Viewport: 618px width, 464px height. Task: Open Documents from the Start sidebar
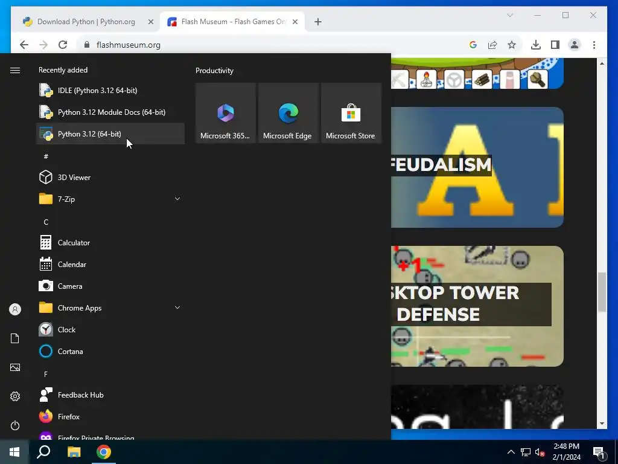15,338
